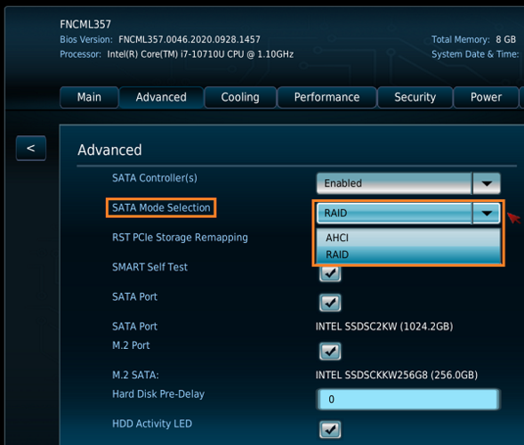The width and height of the screenshot is (524, 445).
Task: Switch to the Power tab
Action: tap(486, 97)
